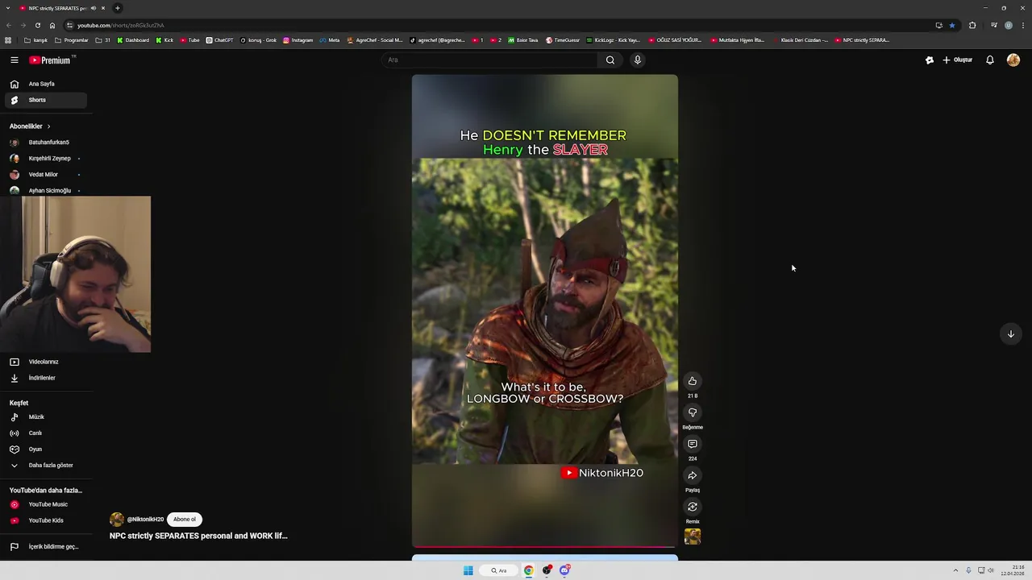Open the Dashboard bookmark
Viewport: 1032px width, 580px height.
(133, 40)
